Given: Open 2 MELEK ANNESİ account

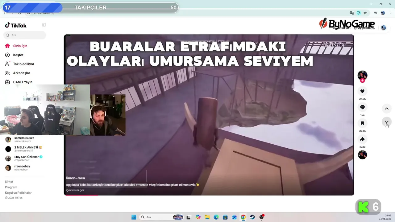Looking at the screenshot, I should (24, 149).
